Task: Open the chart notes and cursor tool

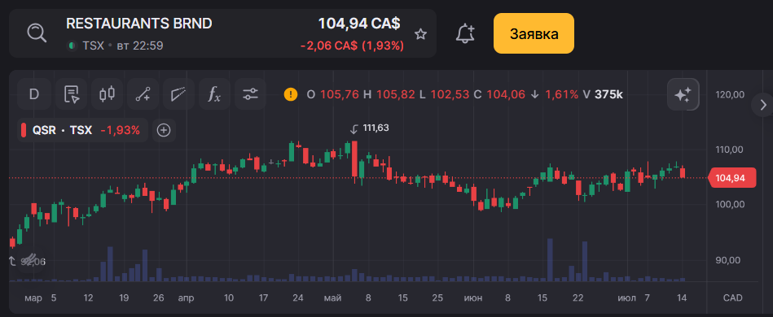Action: (72, 94)
